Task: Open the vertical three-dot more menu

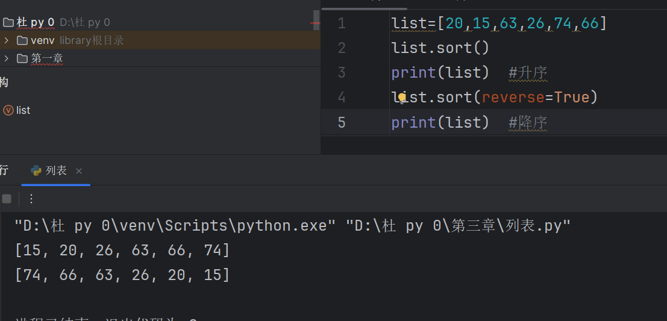Action: coord(31,199)
